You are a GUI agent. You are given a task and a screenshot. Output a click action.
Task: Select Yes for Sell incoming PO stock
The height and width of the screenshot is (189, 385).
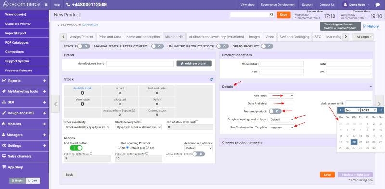[x=147, y=148]
